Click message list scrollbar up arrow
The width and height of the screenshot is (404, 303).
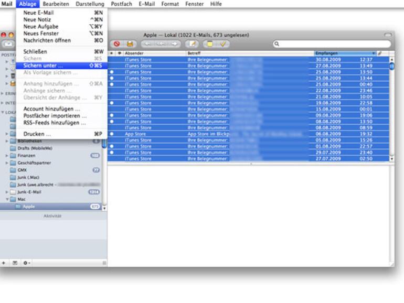point(391,59)
